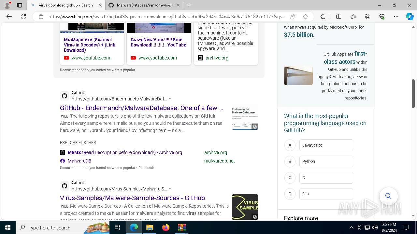The width and height of the screenshot is (417, 234).
Task: Open Settings and more ellipsis menu
Action: [x=396, y=17]
